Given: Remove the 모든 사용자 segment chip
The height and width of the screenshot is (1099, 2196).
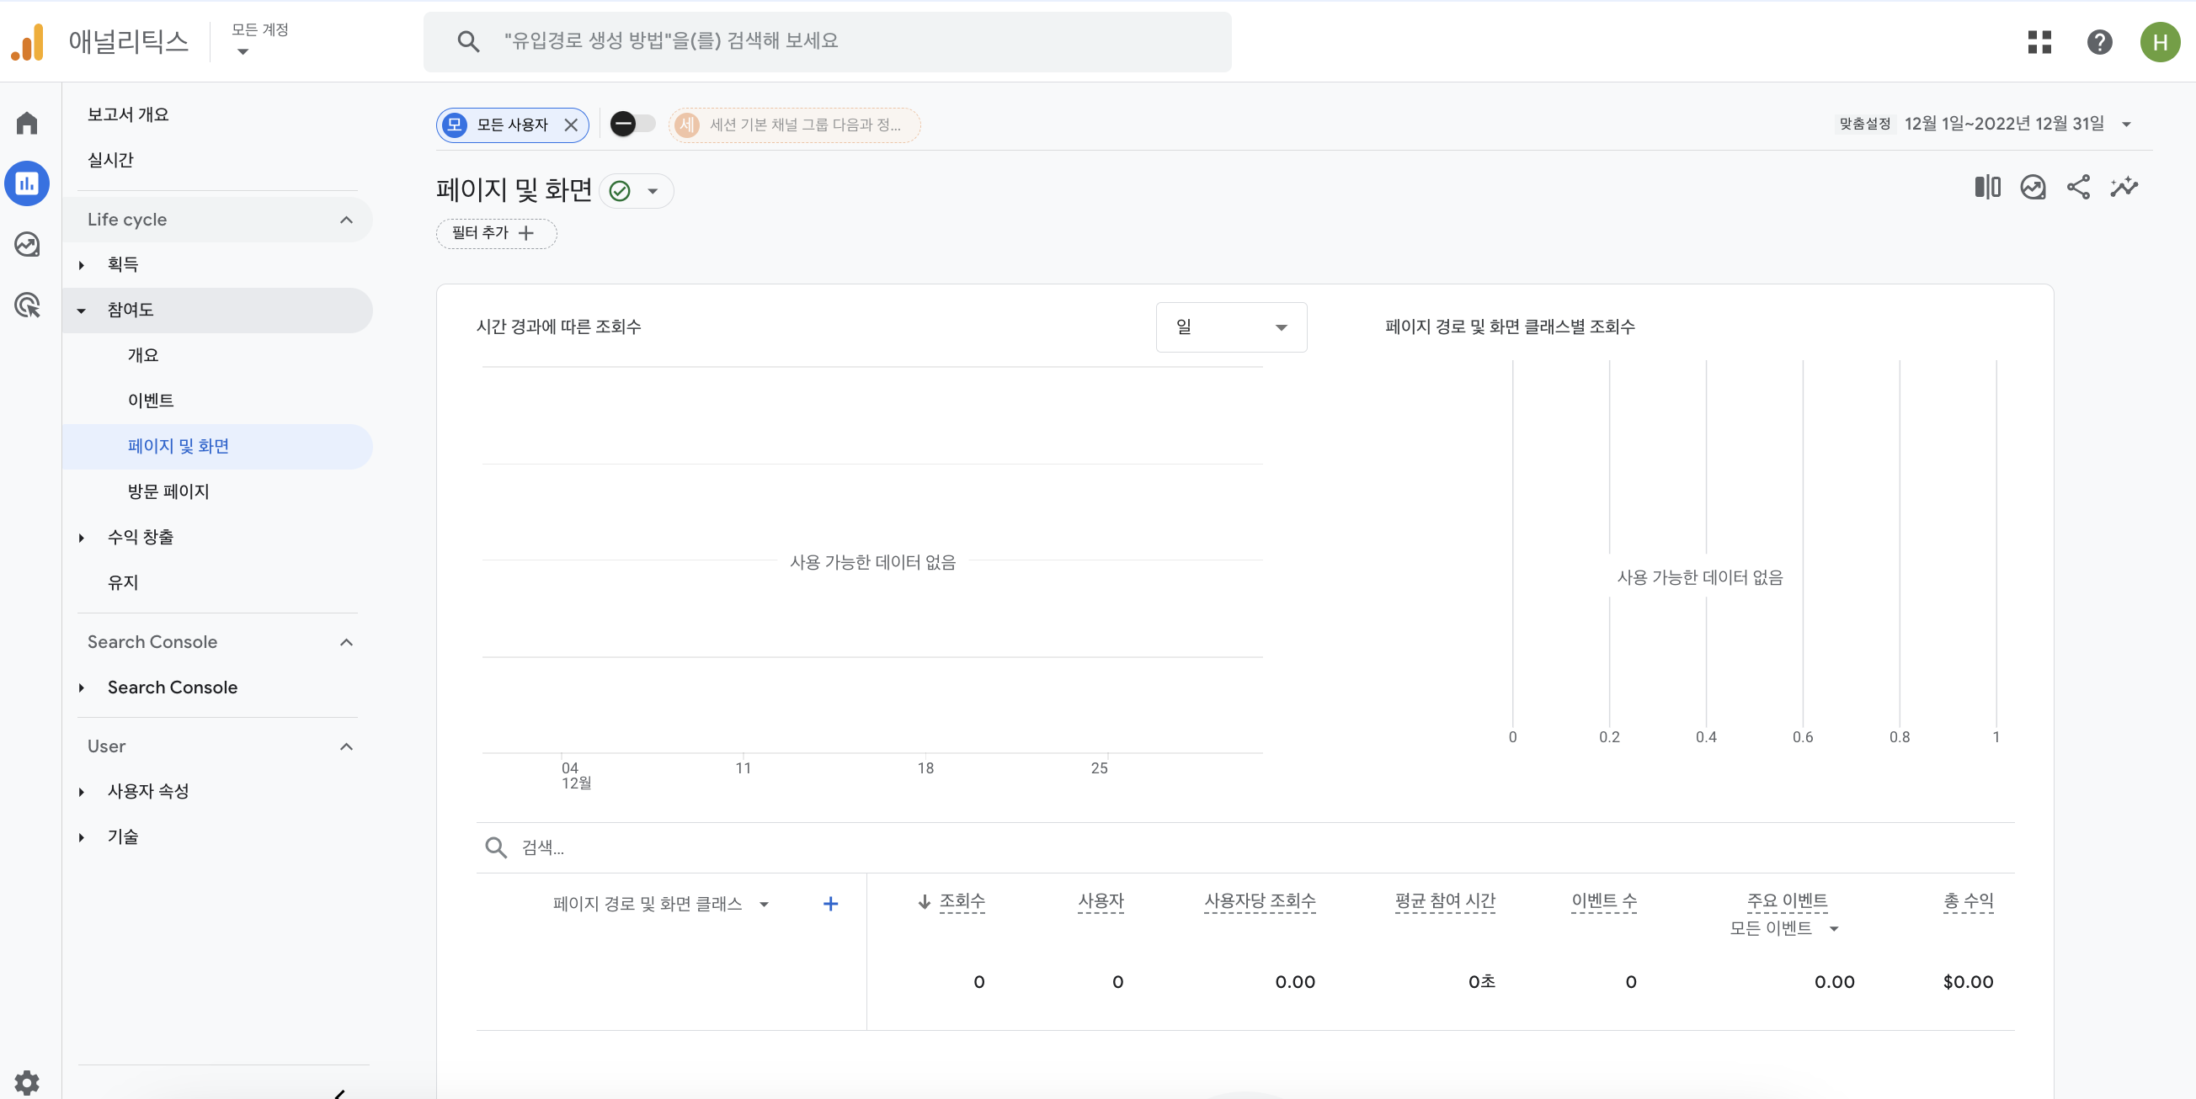Looking at the screenshot, I should (x=571, y=125).
